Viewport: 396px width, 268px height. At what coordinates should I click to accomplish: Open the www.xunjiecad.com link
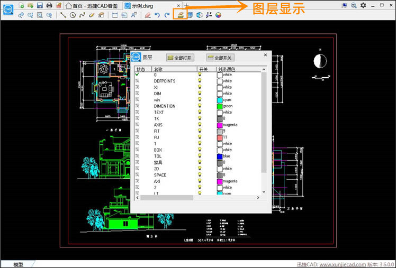(343, 264)
